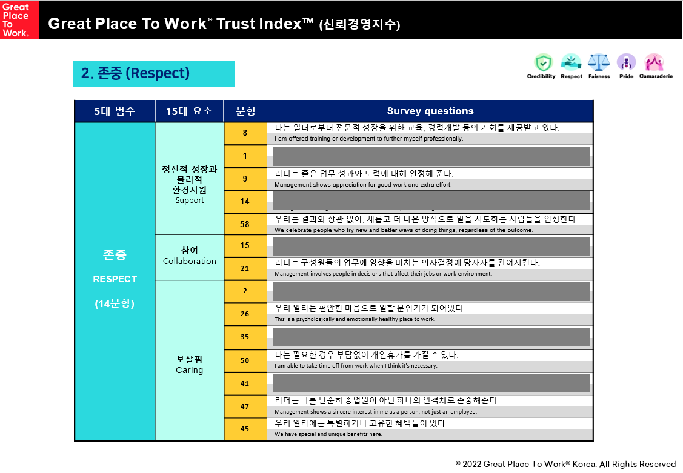Select the '5대 범주' column header
The width and height of the screenshot is (683, 473).
pos(115,111)
